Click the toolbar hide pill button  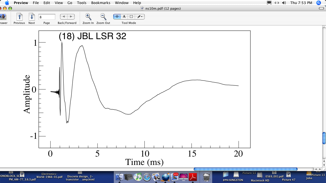click(x=321, y=8)
